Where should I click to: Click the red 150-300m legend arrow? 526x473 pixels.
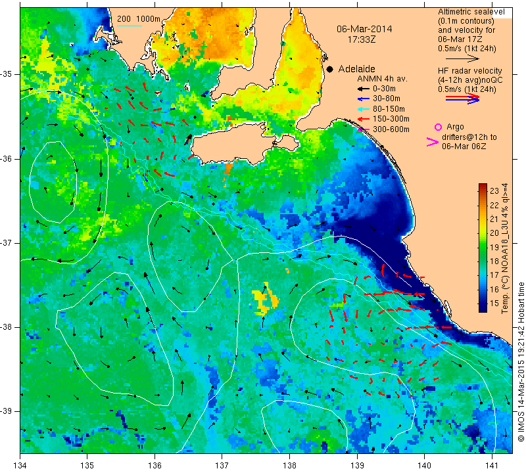pyautogui.click(x=363, y=119)
